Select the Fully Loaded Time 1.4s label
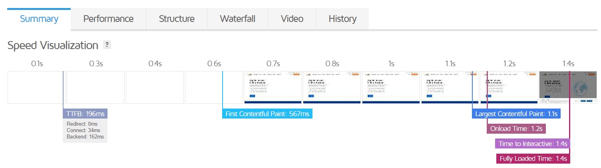Viewport: 601px width, 168px height. [533, 158]
